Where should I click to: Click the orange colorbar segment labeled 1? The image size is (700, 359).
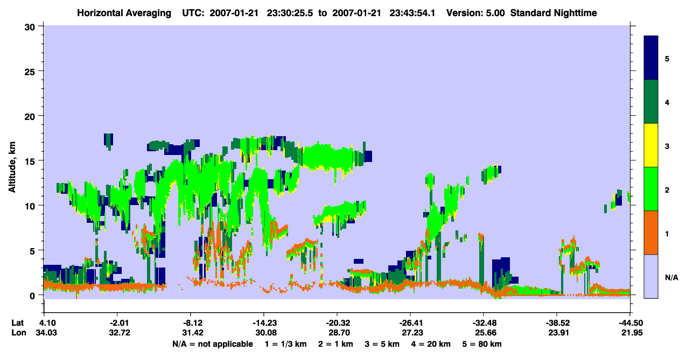pyautogui.click(x=651, y=233)
